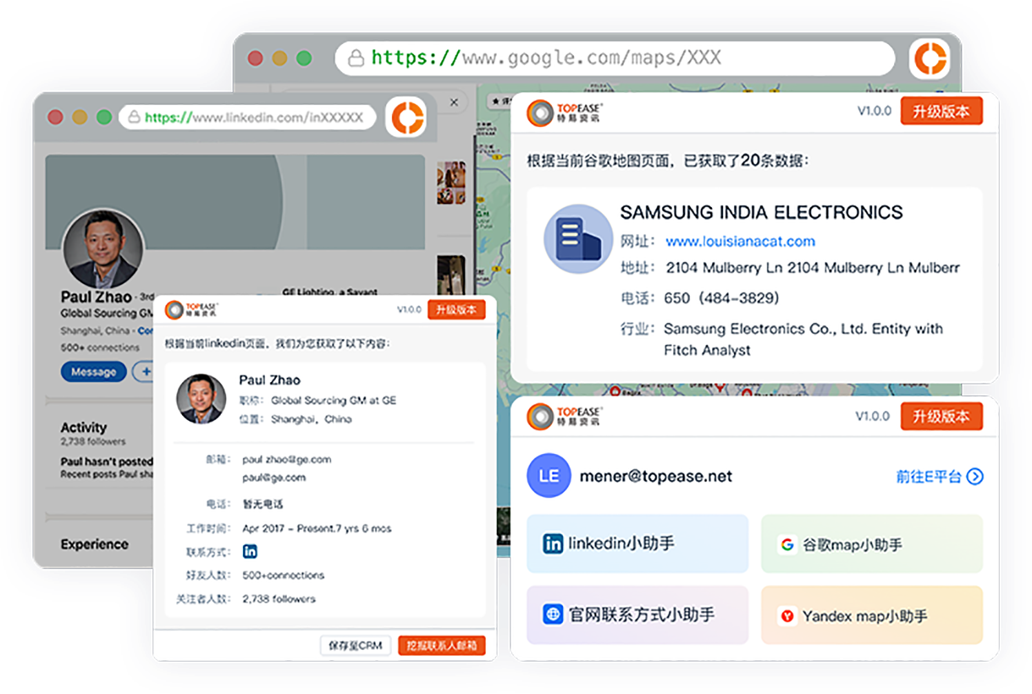Open the linkedin小助手 card

pyautogui.click(x=637, y=544)
